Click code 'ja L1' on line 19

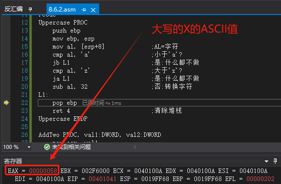coord(61,79)
